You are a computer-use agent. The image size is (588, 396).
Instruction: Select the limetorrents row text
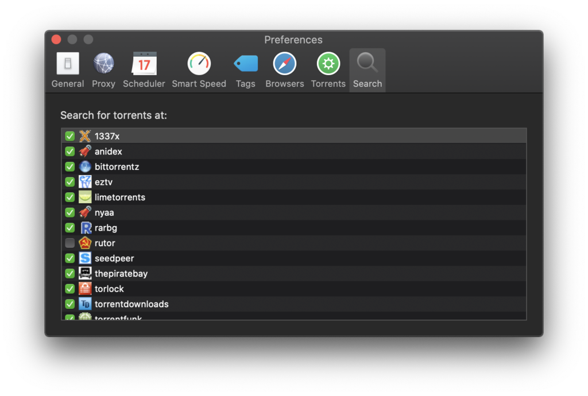tap(120, 197)
